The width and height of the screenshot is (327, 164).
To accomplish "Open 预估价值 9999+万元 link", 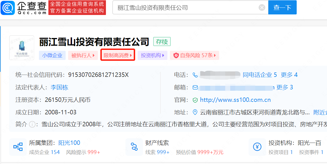I will pos(200,152).
